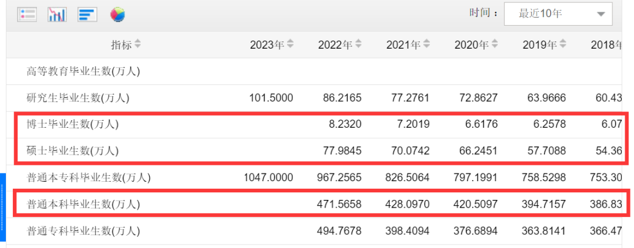The image size is (634, 248).
Task: Sort the 2023年 column using its arrows
Action: click(x=290, y=44)
